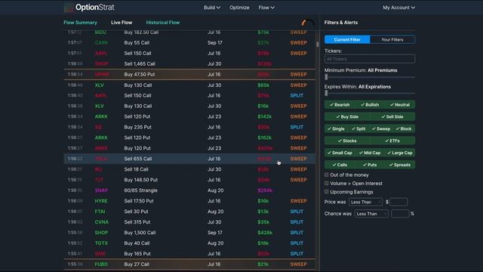This screenshot has width=483, height=272.
Task: Toggle the Spreads filter
Action: (x=399, y=165)
